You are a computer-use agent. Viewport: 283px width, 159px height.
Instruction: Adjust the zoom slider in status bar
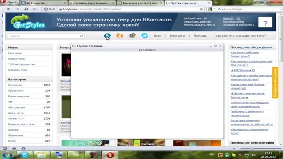click(252, 148)
